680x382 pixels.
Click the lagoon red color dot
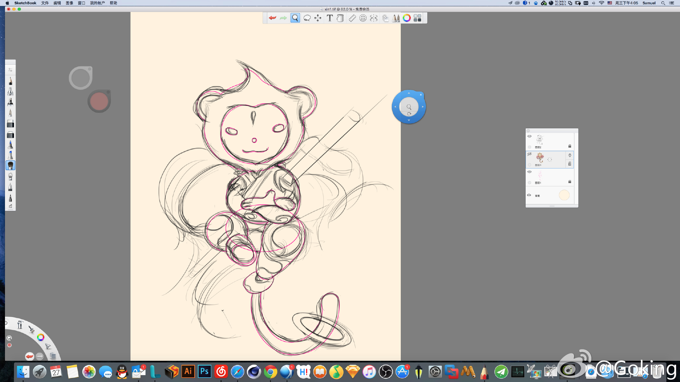click(x=9, y=345)
